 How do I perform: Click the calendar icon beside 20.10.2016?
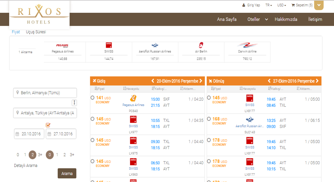17,134
